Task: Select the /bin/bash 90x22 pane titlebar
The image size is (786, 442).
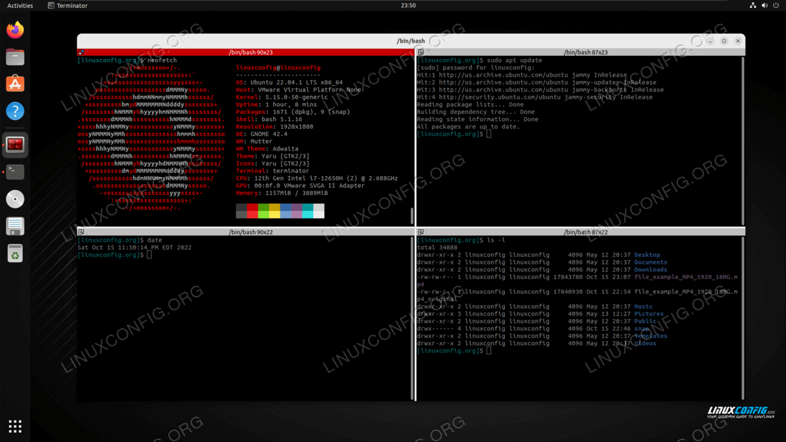Action: tap(246, 232)
